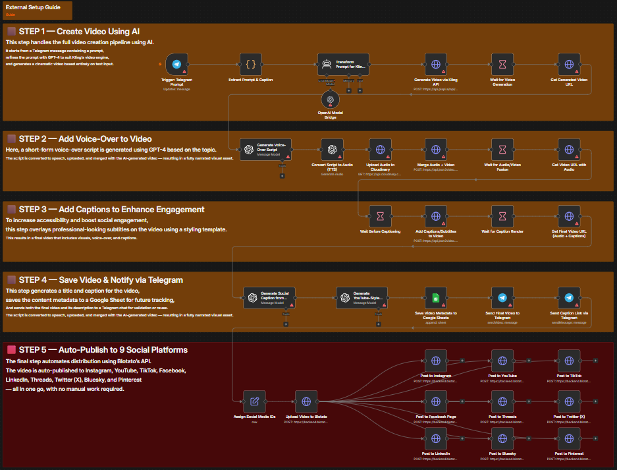Image resolution: width=617 pixels, height=470 pixels.
Task: Add a tool below Generate Voice-Over Script node
Action: (x=282, y=176)
